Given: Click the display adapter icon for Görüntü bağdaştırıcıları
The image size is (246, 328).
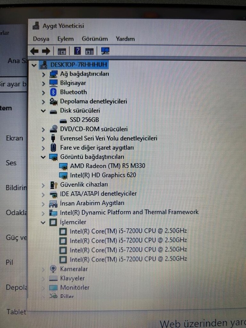Looking at the screenshot, I should (x=53, y=157).
